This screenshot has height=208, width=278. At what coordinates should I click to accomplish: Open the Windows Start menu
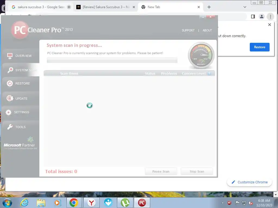7,203
